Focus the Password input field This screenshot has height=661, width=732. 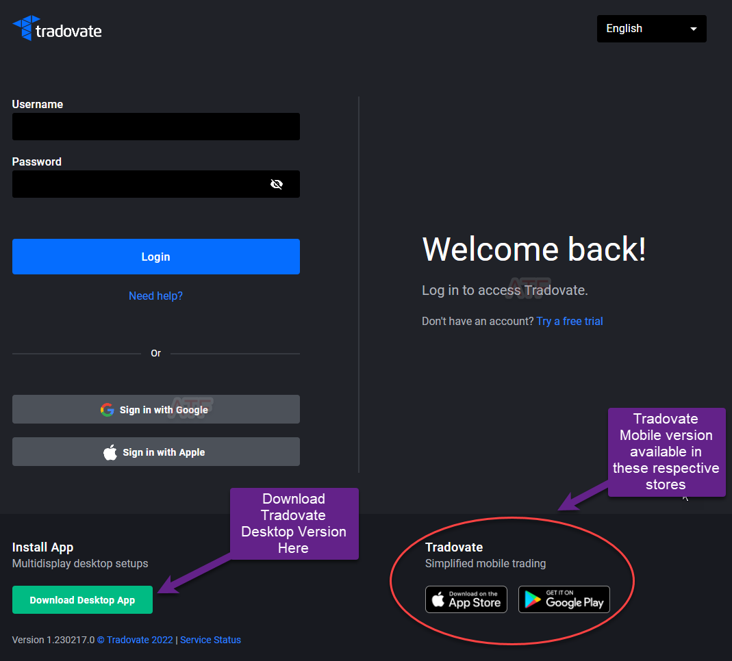[156, 184]
